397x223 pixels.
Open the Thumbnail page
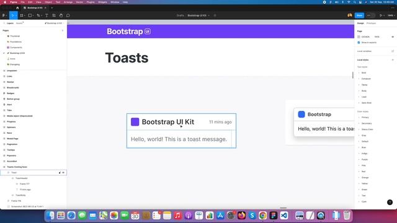(x=15, y=36)
